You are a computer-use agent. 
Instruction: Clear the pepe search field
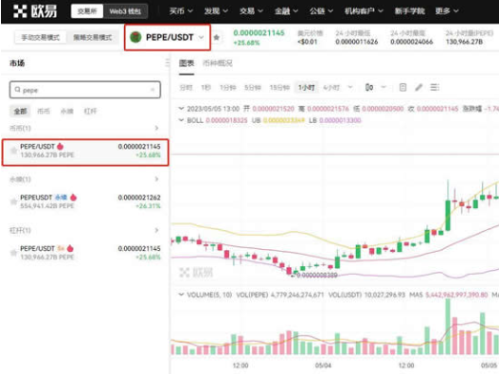point(153,90)
